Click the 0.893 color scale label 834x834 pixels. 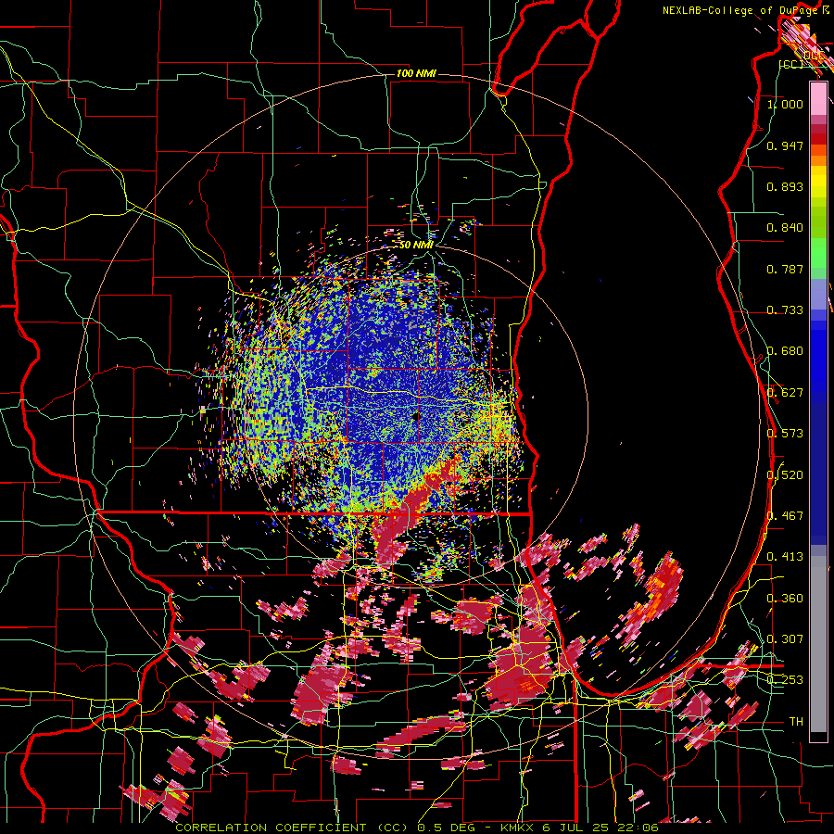(785, 186)
